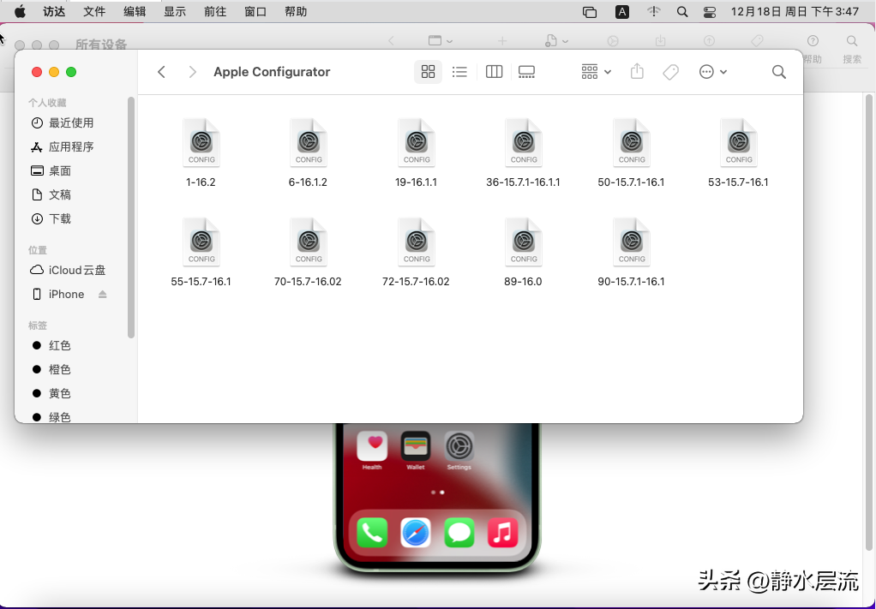Open the 文件 menu

click(x=94, y=11)
